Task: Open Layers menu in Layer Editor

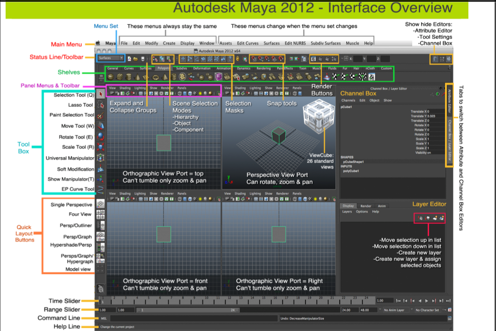Action: tap(347, 212)
